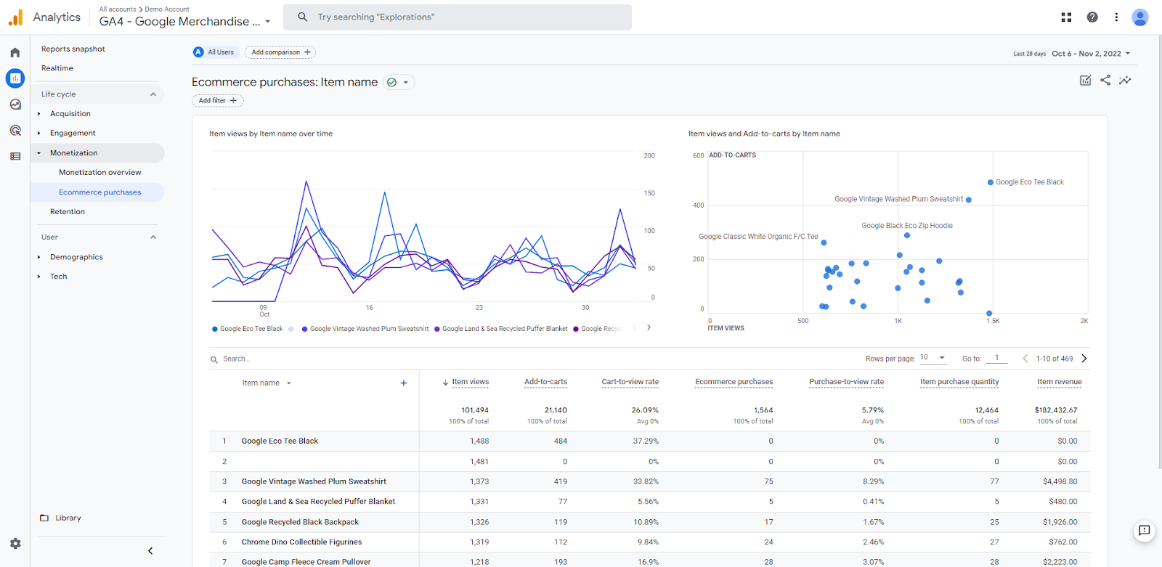Click the table Search field
Viewport: 1162px width, 567px height.
pos(236,359)
